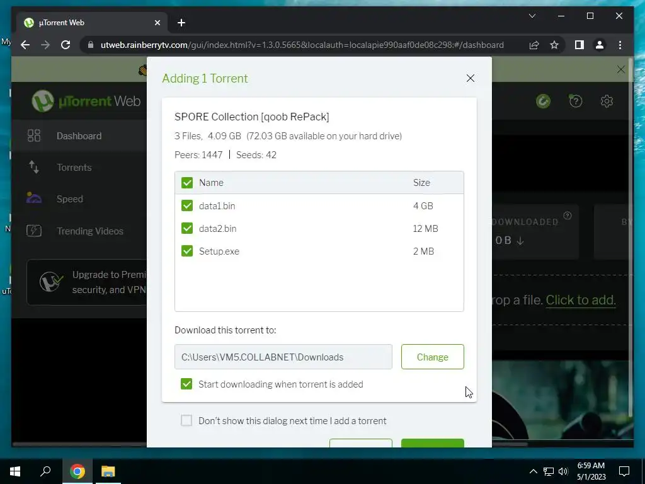
Task: Toggle Chrome side panel icon
Action: point(579,45)
